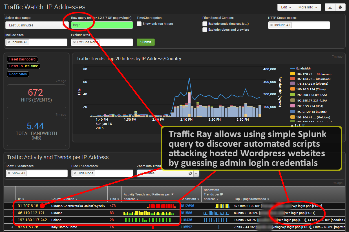Click the green Submit button
Image resolution: width=349 pixels, height=232 pixels.
[146, 42]
